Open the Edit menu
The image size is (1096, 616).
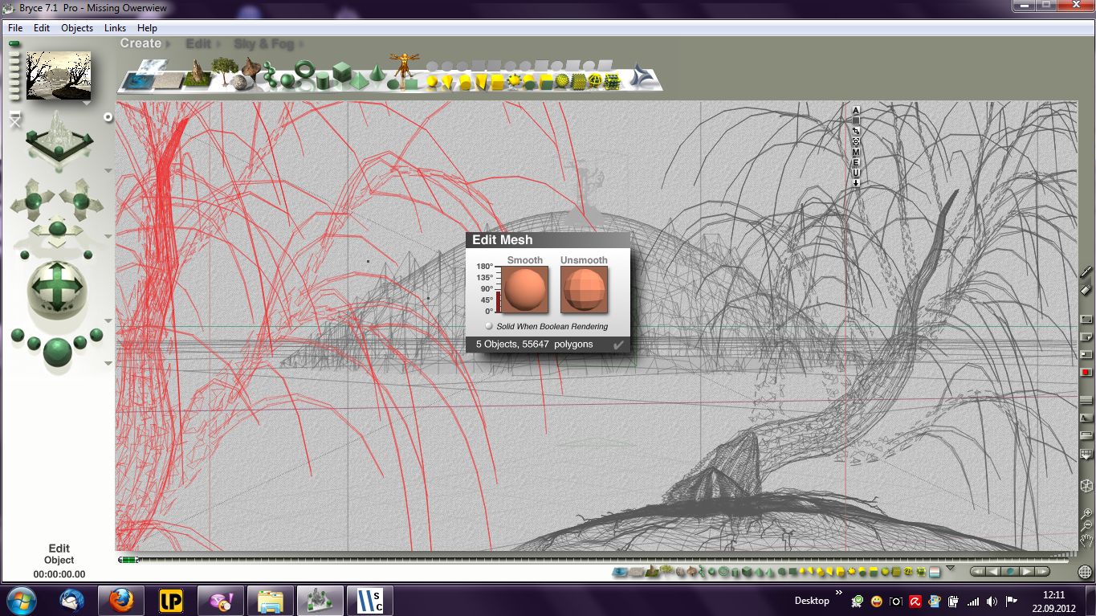point(42,28)
